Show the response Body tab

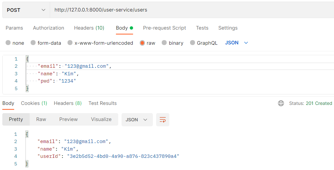click(8, 103)
